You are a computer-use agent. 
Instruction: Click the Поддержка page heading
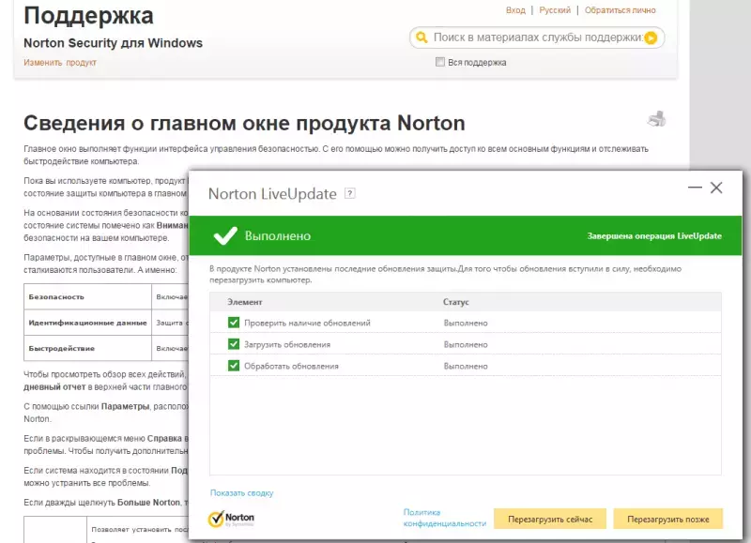point(88,15)
